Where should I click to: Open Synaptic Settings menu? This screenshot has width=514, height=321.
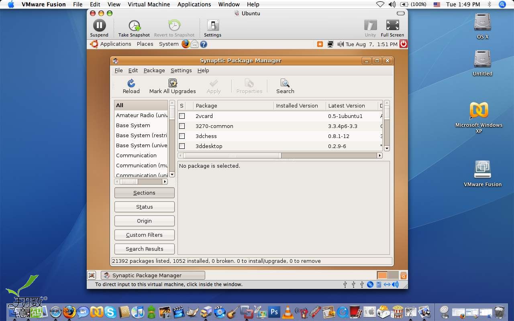181,70
